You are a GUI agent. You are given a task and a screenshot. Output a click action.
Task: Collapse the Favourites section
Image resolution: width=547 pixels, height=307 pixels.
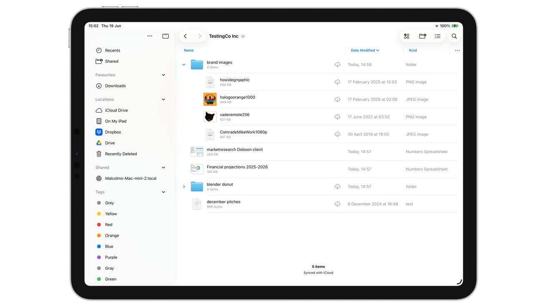163,75
